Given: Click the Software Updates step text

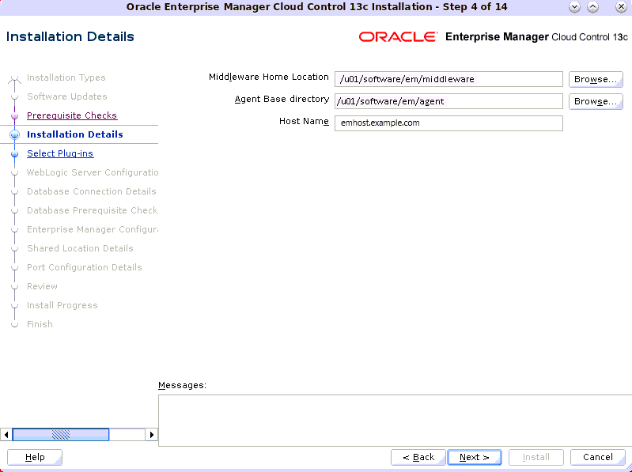Looking at the screenshot, I should pos(67,96).
